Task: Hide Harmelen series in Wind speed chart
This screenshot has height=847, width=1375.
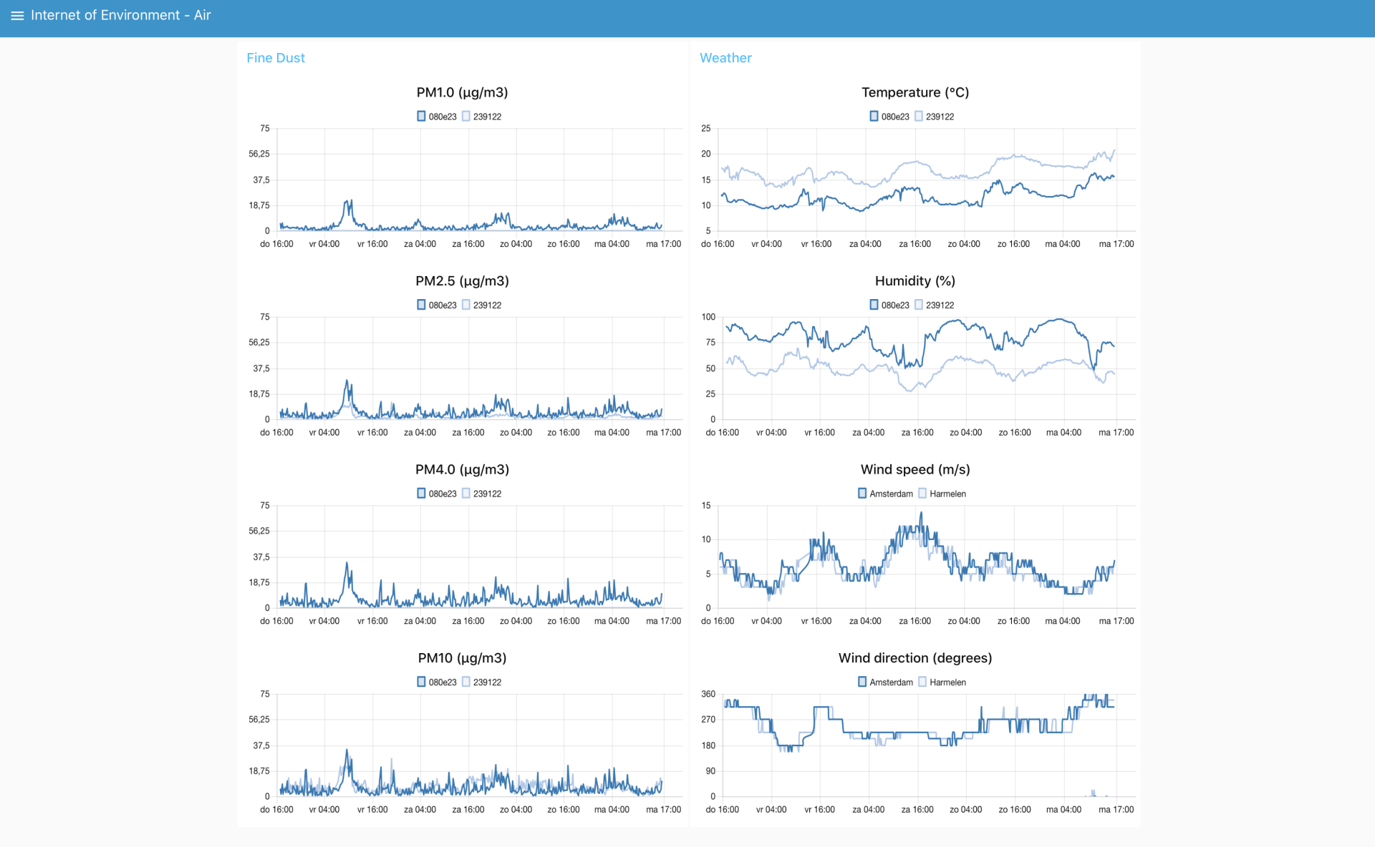Action: 942,494
